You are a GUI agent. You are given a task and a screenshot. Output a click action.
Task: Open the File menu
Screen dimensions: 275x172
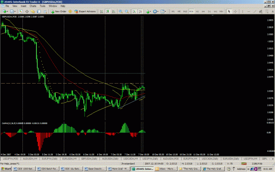pos(7,6)
